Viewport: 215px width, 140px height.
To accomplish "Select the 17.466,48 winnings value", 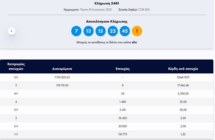I will (x=183, y=85).
